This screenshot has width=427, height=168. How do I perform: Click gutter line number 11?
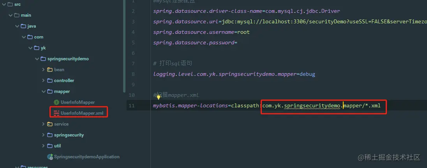pos(132,105)
